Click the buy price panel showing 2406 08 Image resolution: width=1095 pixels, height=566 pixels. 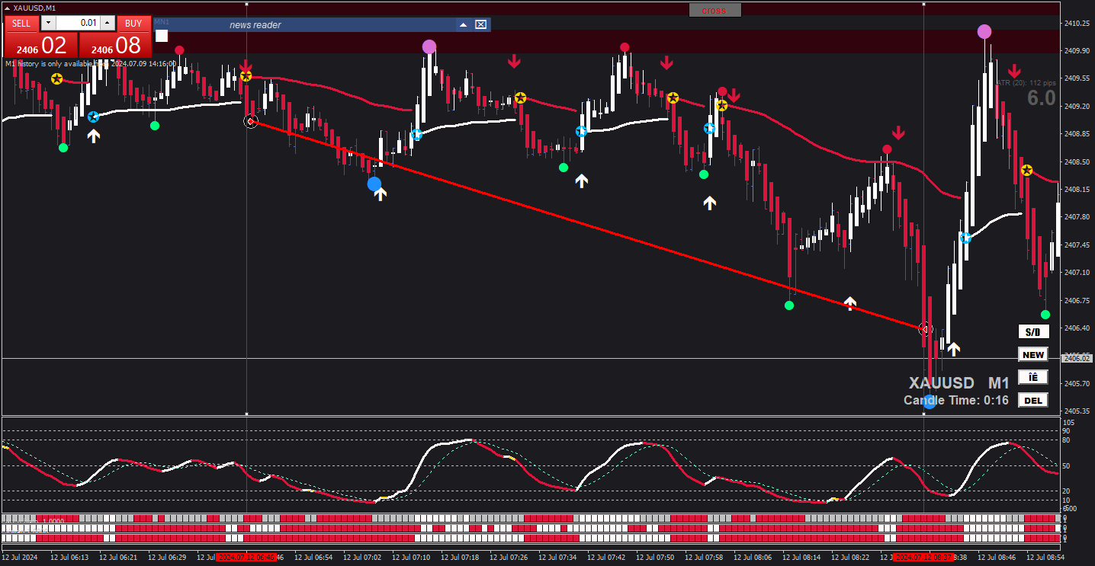point(115,44)
